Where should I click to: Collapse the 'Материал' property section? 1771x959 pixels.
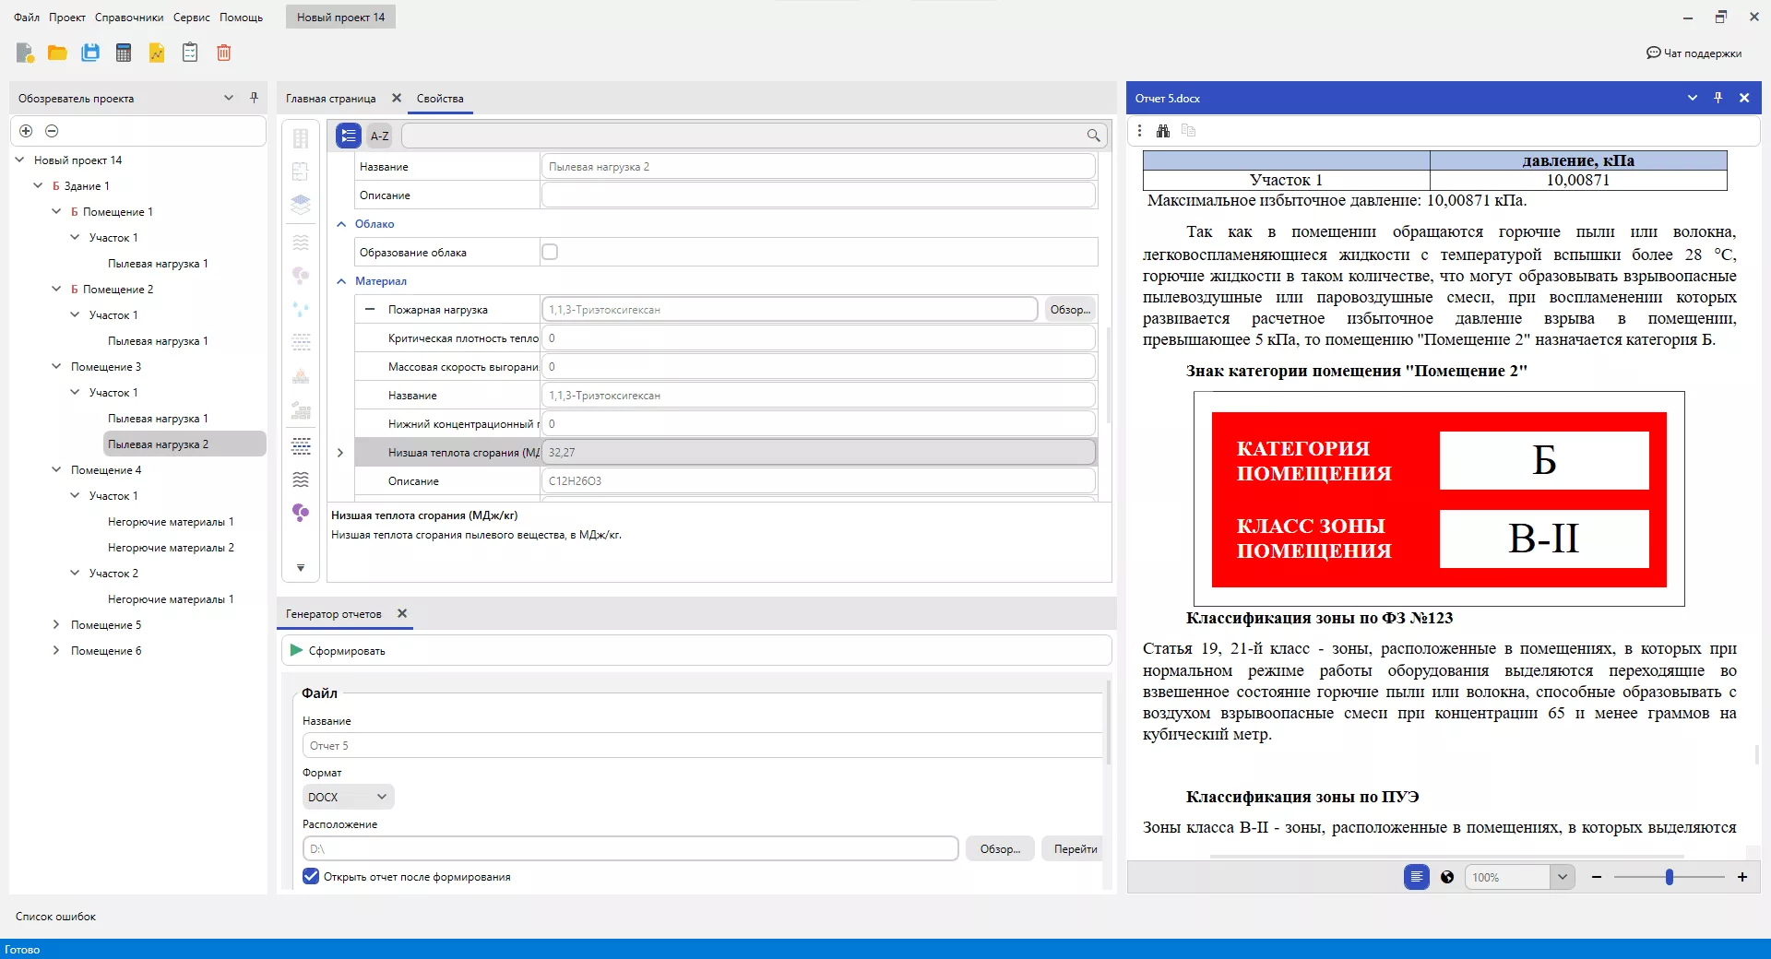click(341, 281)
